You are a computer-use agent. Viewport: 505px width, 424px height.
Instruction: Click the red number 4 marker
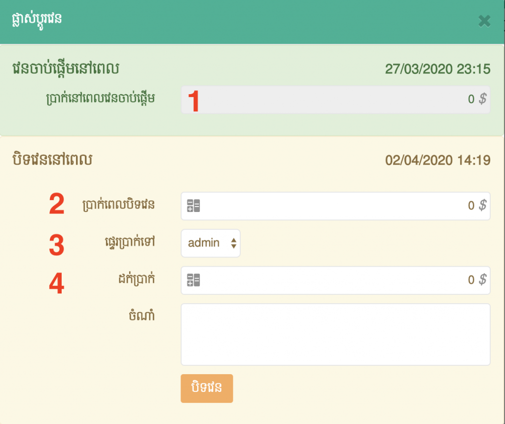click(x=57, y=284)
